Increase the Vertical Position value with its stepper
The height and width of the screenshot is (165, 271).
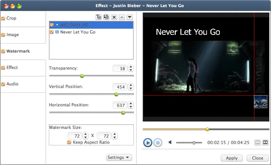point(131,85)
